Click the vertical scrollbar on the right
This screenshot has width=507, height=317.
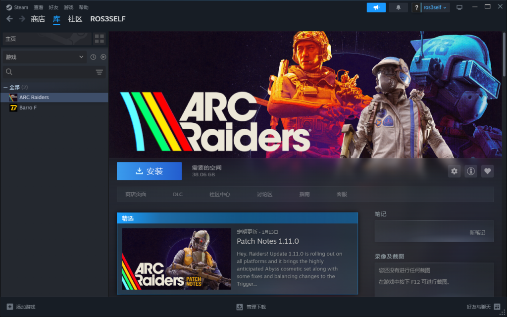pyautogui.click(x=505, y=54)
